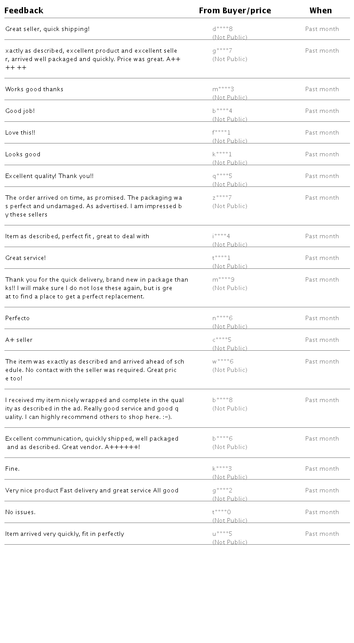Click the 'Fine.' feedback comment
354x643 pixels.
coord(12,469)
